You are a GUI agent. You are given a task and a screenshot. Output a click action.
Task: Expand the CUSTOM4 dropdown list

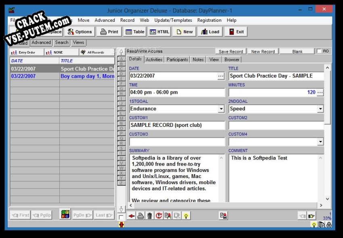[x=320, y=142]
